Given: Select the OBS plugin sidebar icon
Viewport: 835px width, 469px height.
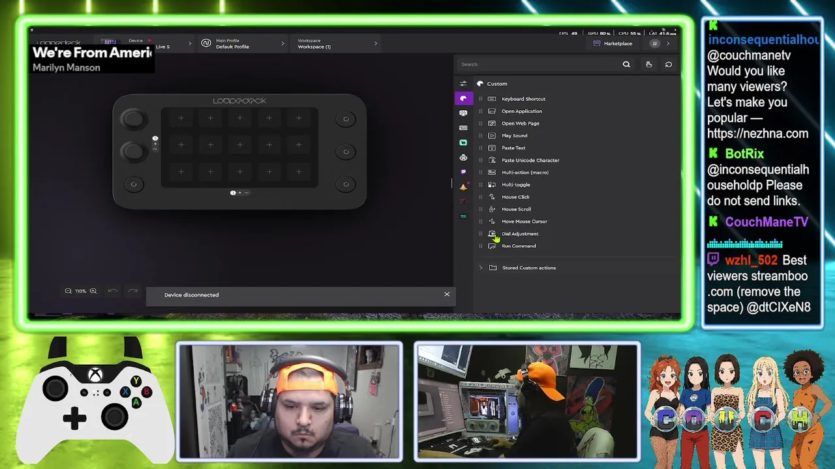Looking at the screenshot, I should 463,142.
